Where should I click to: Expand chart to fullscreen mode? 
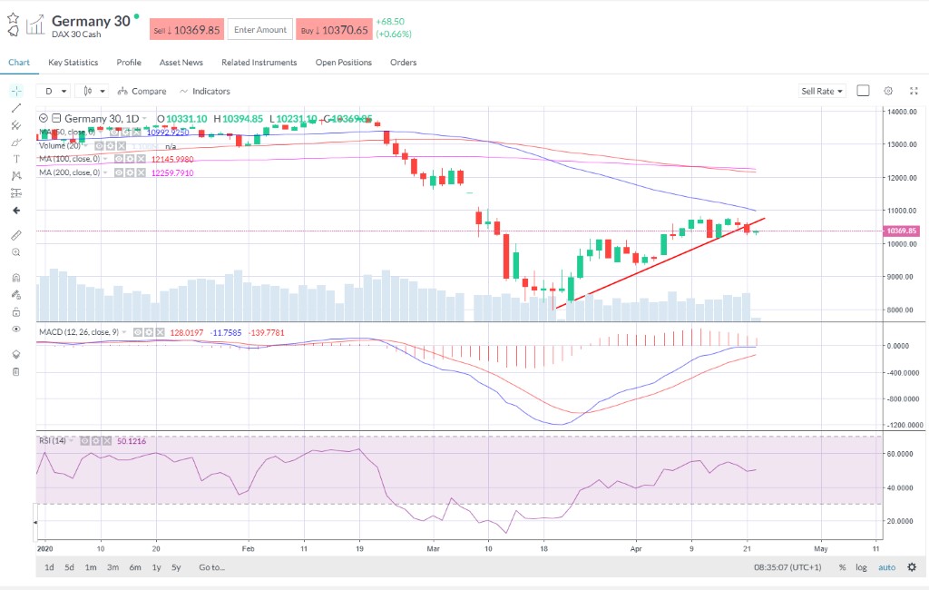click(x=914, y=91)
